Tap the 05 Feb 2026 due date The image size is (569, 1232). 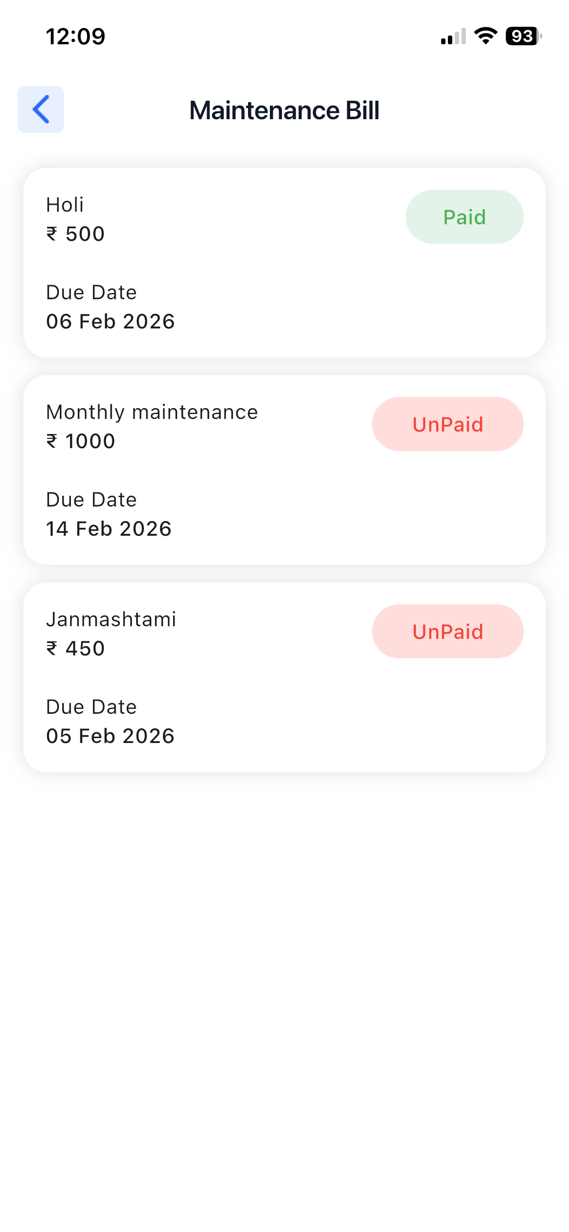click(x=110, y=736)
